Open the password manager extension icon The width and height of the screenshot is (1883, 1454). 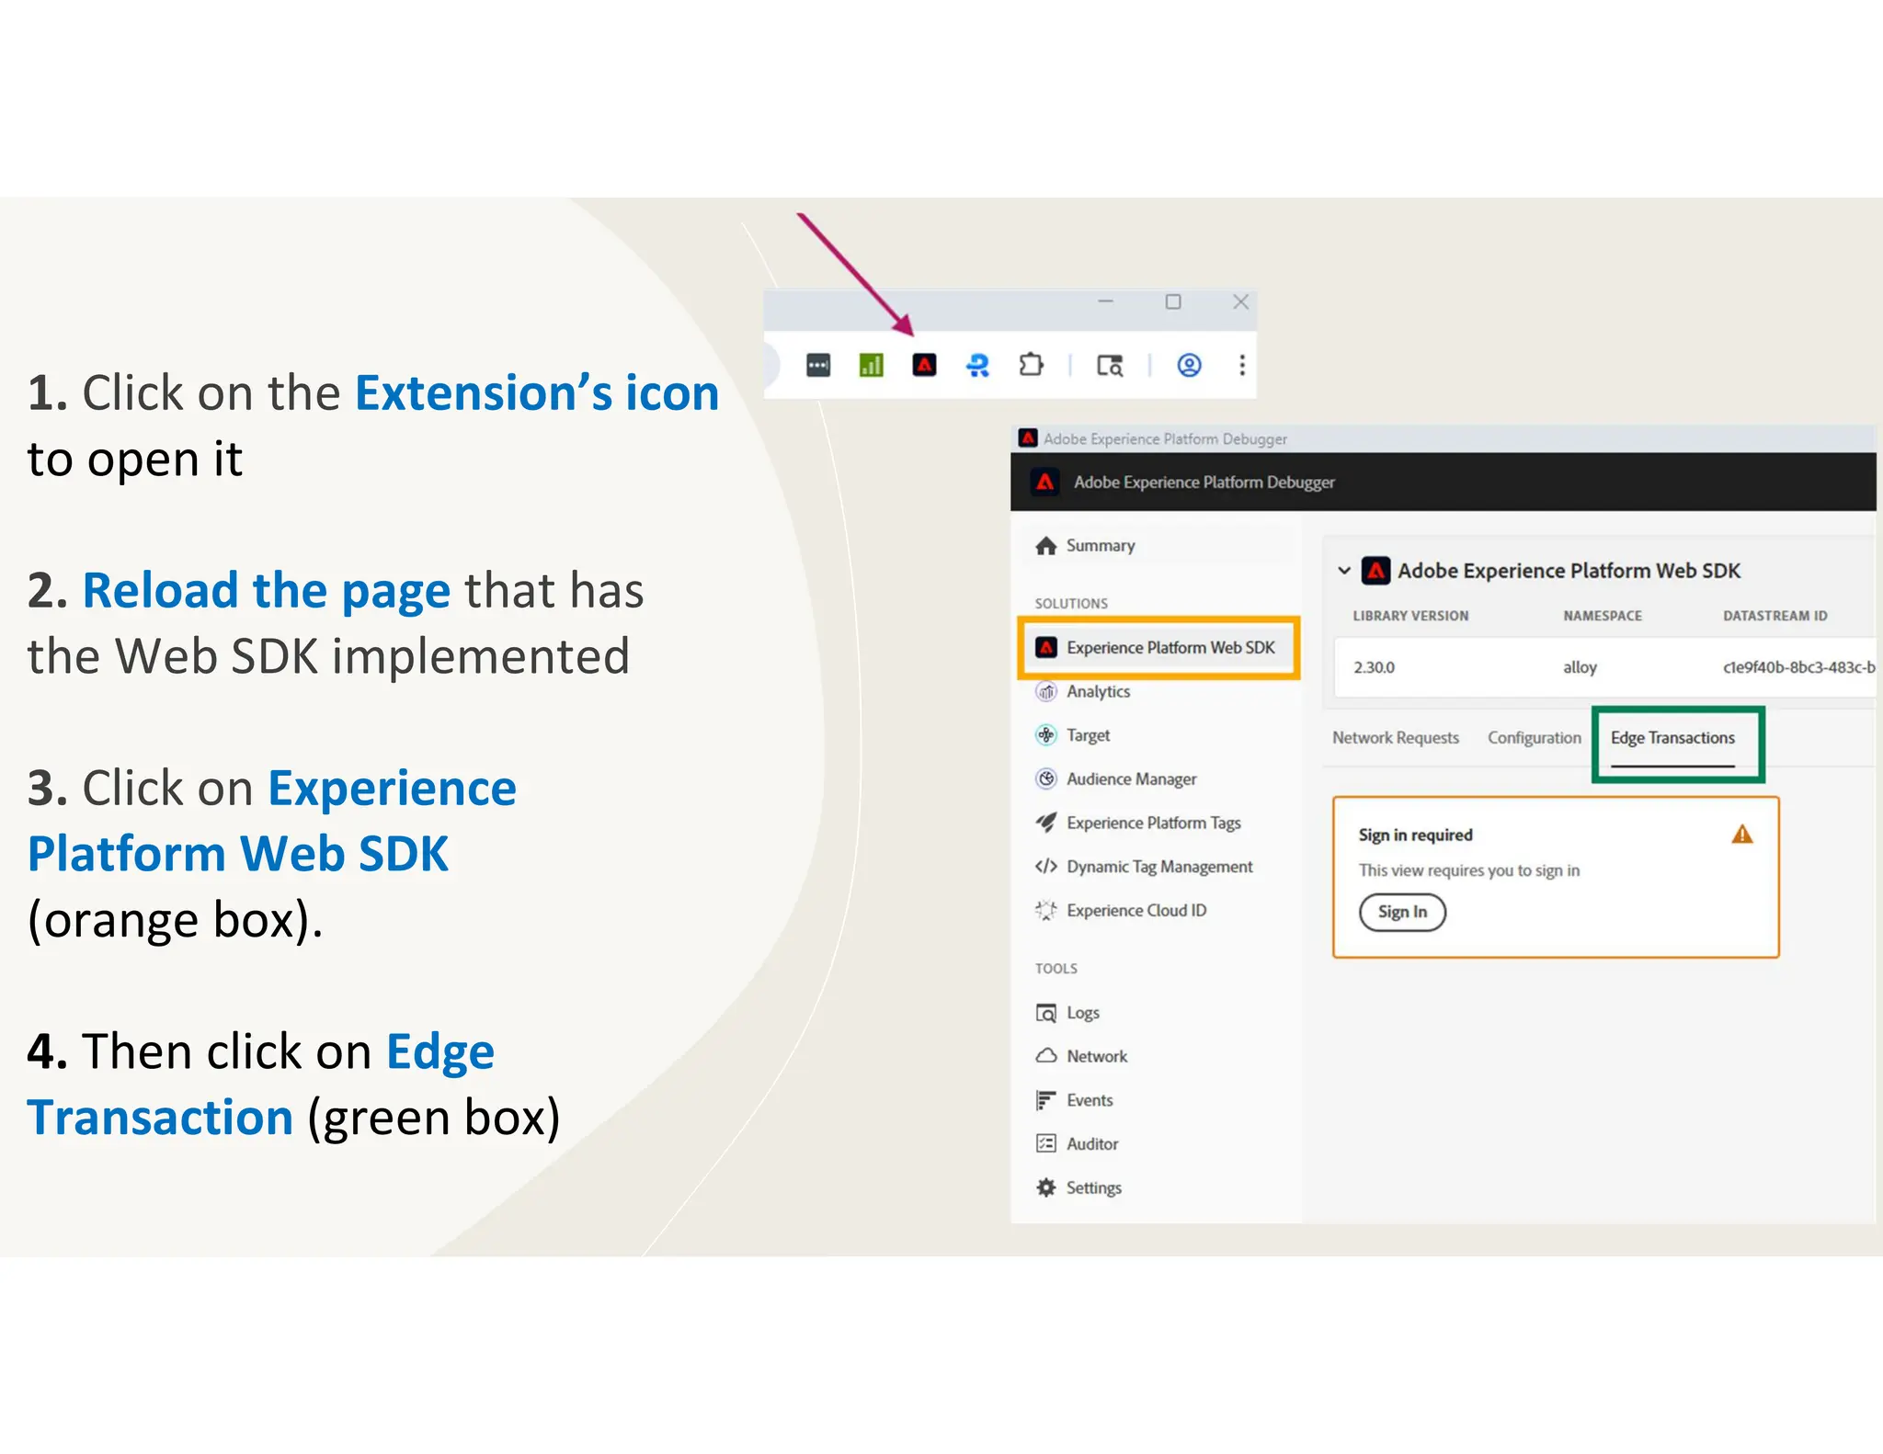[x=817, y=365]
